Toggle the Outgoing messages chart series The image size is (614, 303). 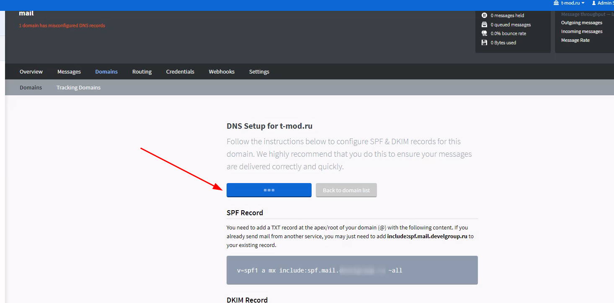tap(581, 23)
